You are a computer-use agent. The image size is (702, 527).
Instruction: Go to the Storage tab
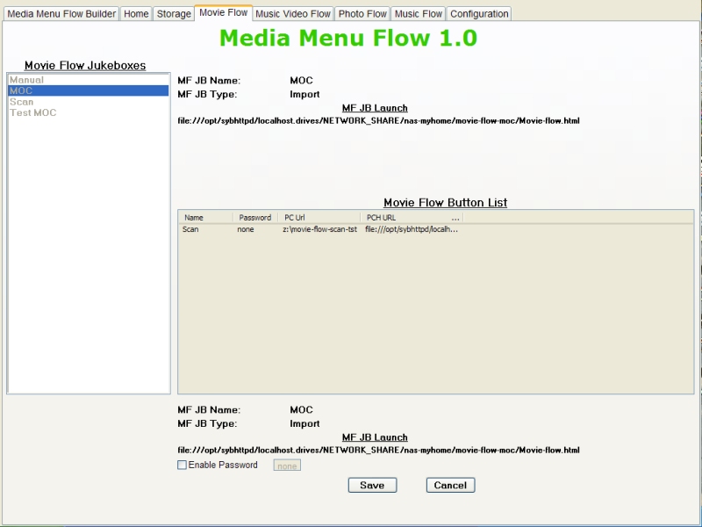click(x=174, y=14)
